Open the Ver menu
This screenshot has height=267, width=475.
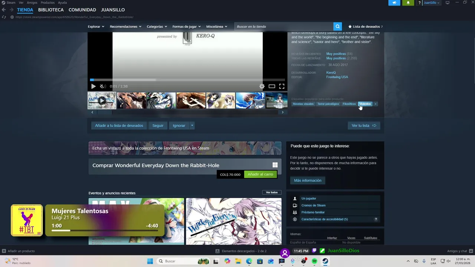[x=21, y=3]
